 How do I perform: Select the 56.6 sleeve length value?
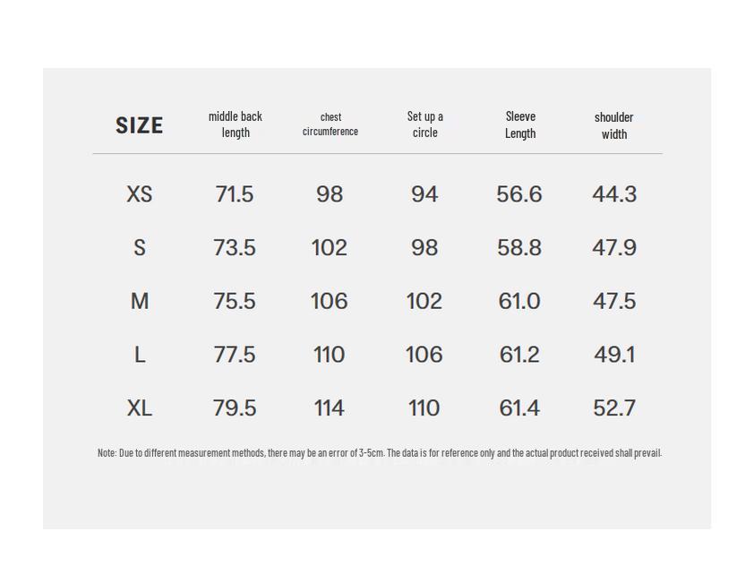coord(519,194)
